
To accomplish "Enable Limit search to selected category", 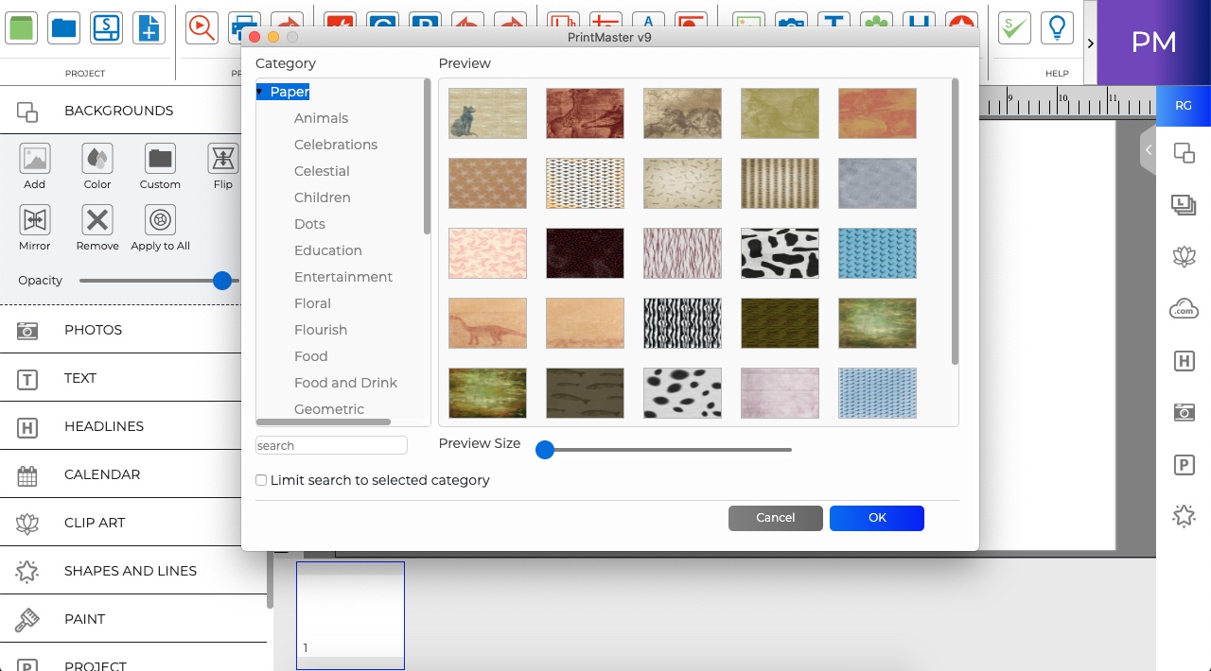I will tap(261, 480).
